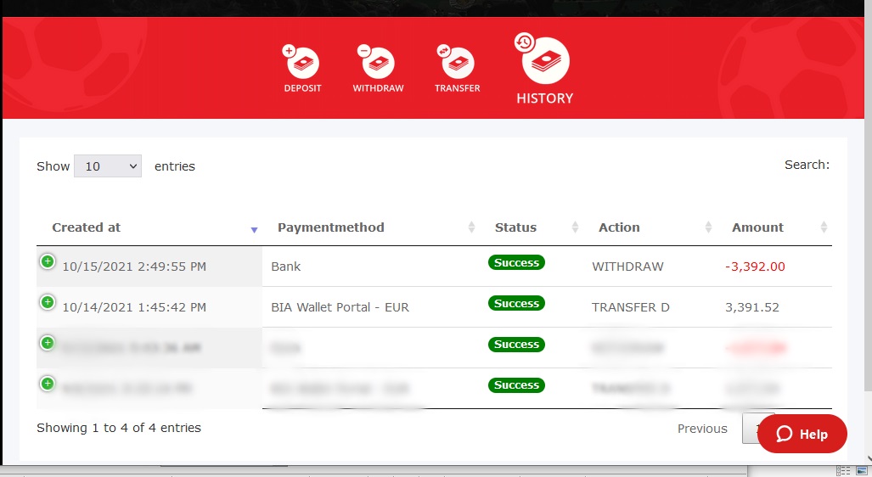Open the Help chat button
Viewport: 872px width, 477px height.
point(802,434)
